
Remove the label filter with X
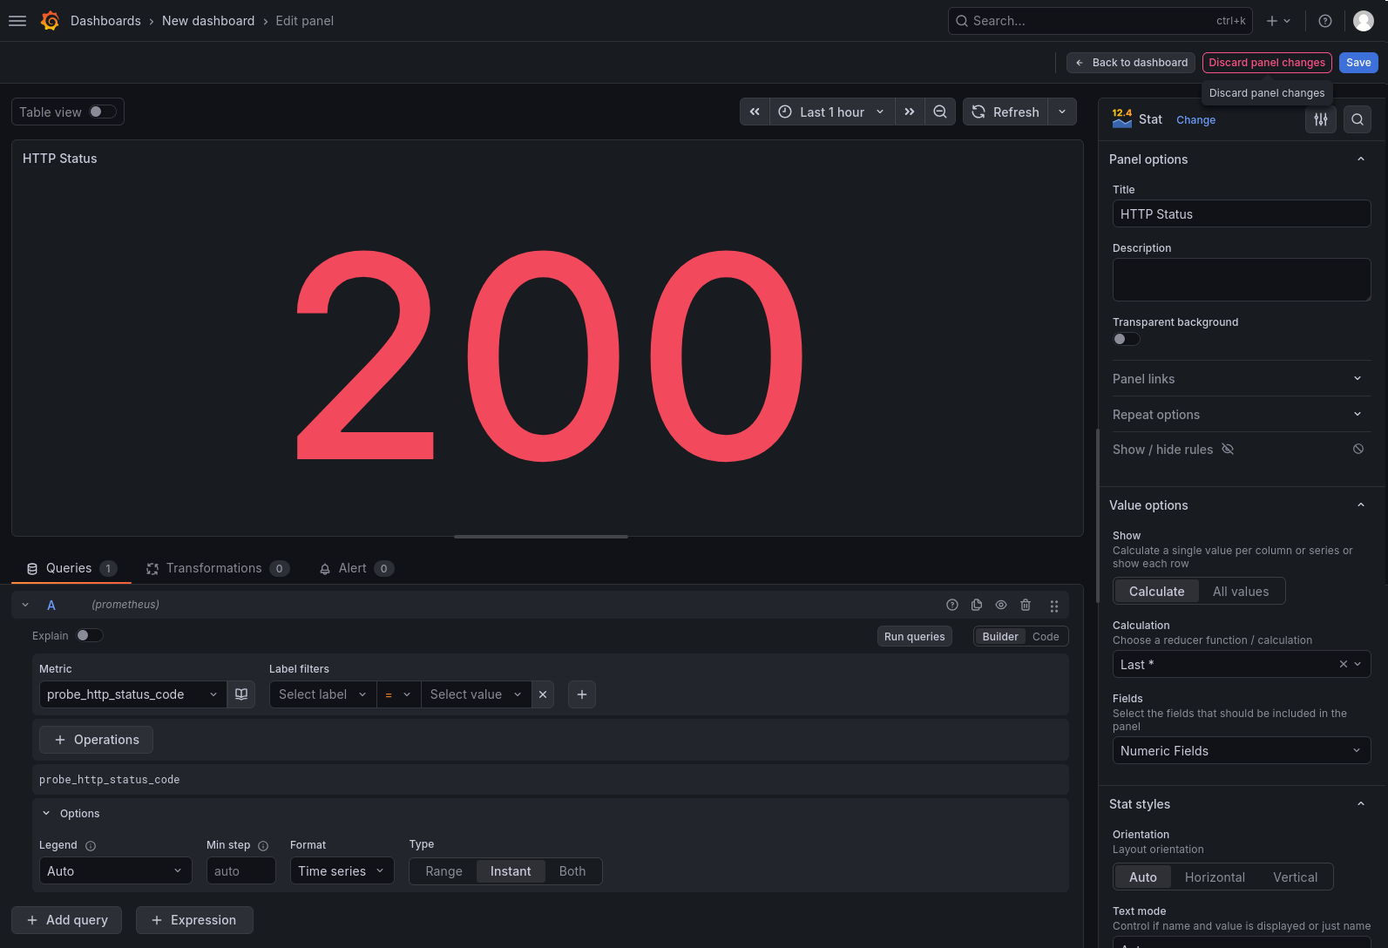pyautogui.click(x=543, y=694)
